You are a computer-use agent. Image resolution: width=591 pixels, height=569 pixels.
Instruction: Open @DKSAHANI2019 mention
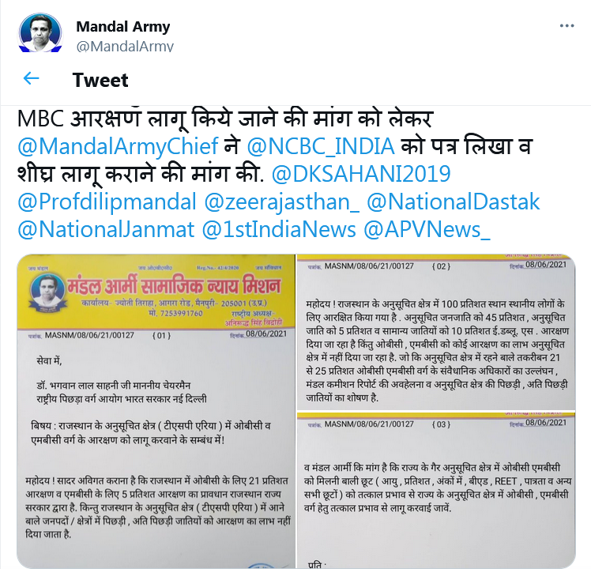(x=361, y=174)
